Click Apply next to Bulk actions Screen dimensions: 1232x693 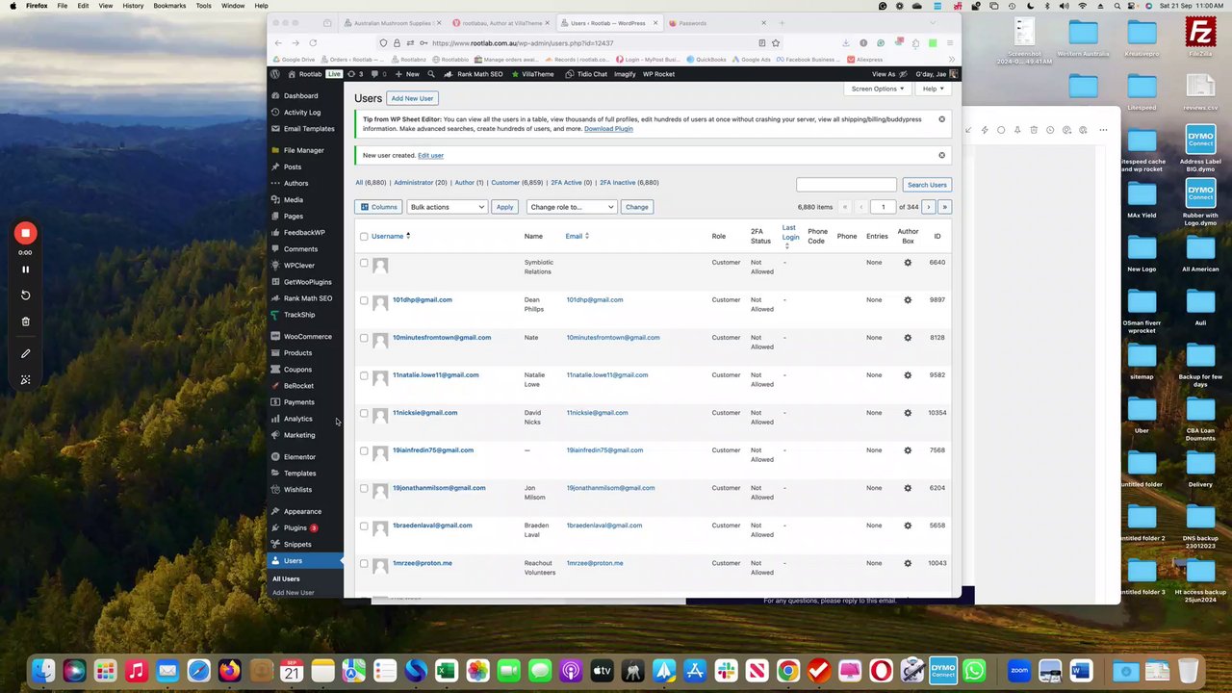pyautogui.click(x=504, y=207)
